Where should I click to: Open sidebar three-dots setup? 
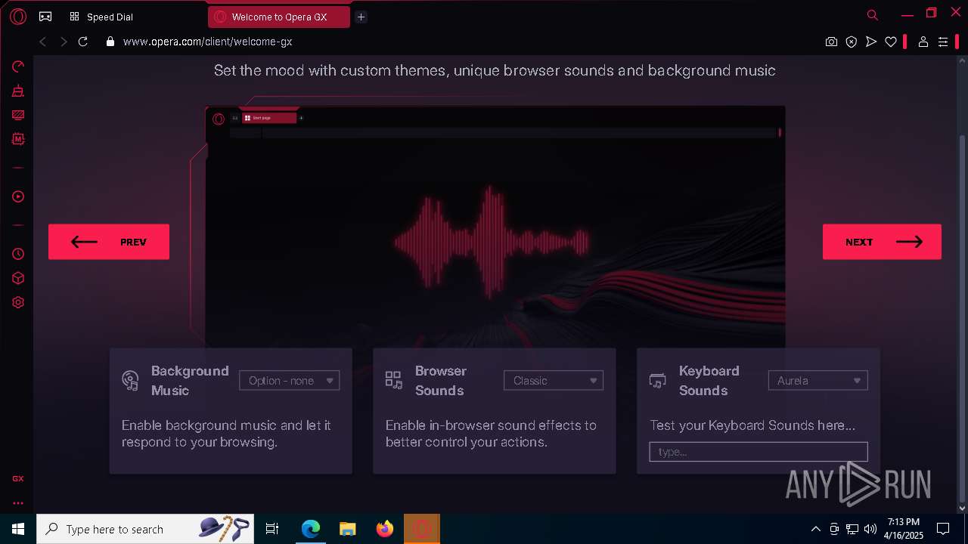point(18,503)
